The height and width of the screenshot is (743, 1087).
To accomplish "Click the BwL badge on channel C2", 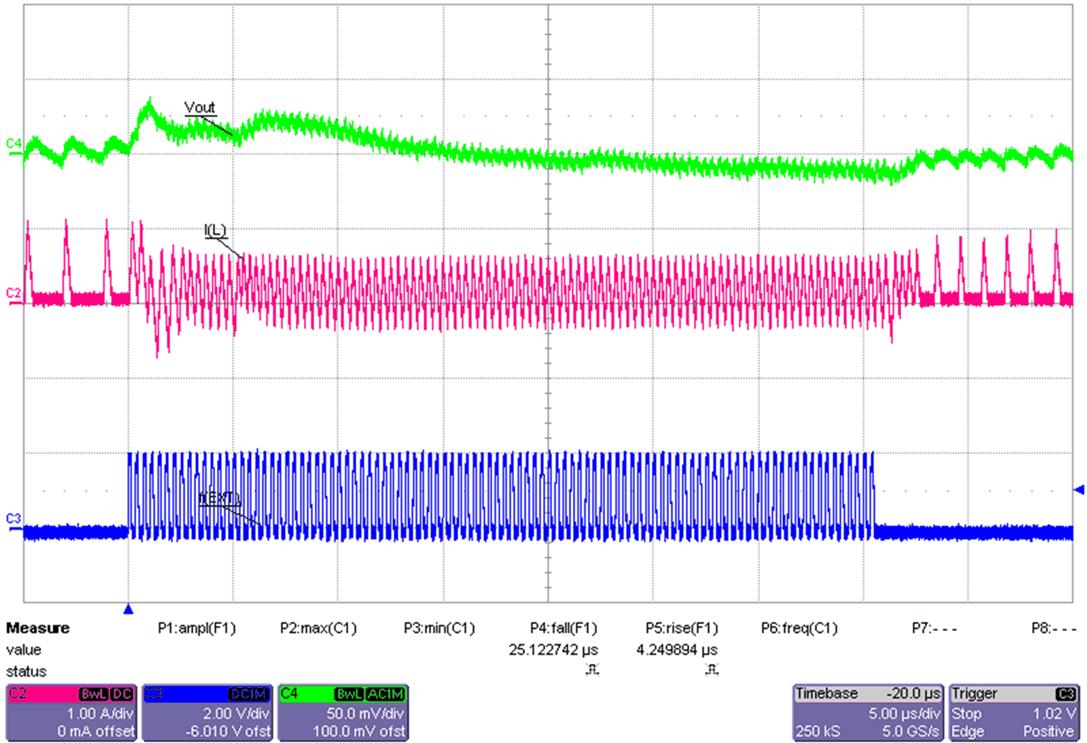I will [x=94, y=693].
